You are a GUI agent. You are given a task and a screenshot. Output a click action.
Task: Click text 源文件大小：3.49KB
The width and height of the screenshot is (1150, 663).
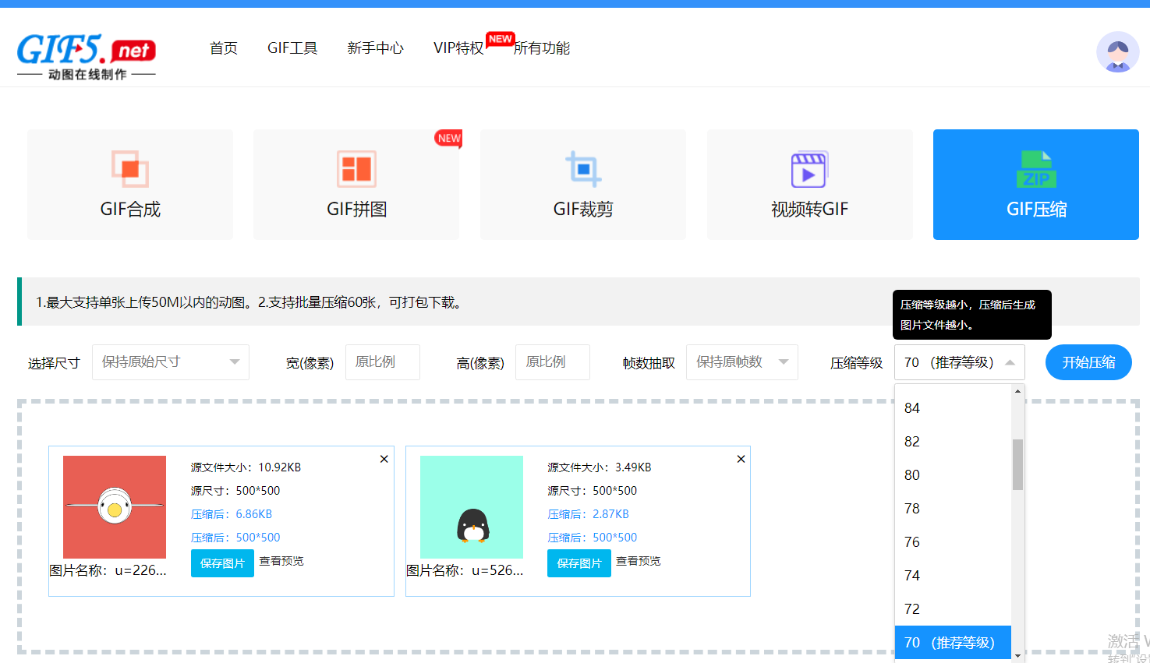click(600, 467)
